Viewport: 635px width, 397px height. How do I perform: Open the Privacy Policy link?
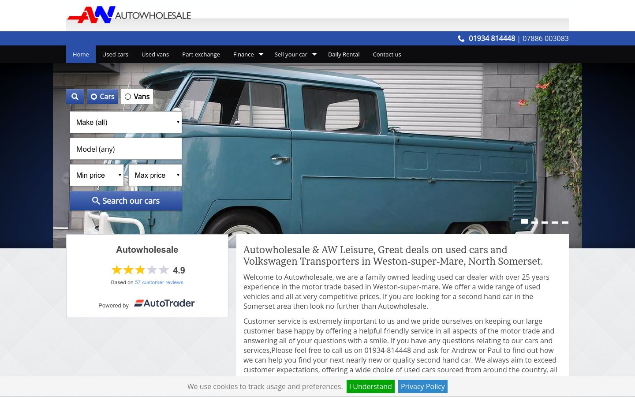click(423, 386)
